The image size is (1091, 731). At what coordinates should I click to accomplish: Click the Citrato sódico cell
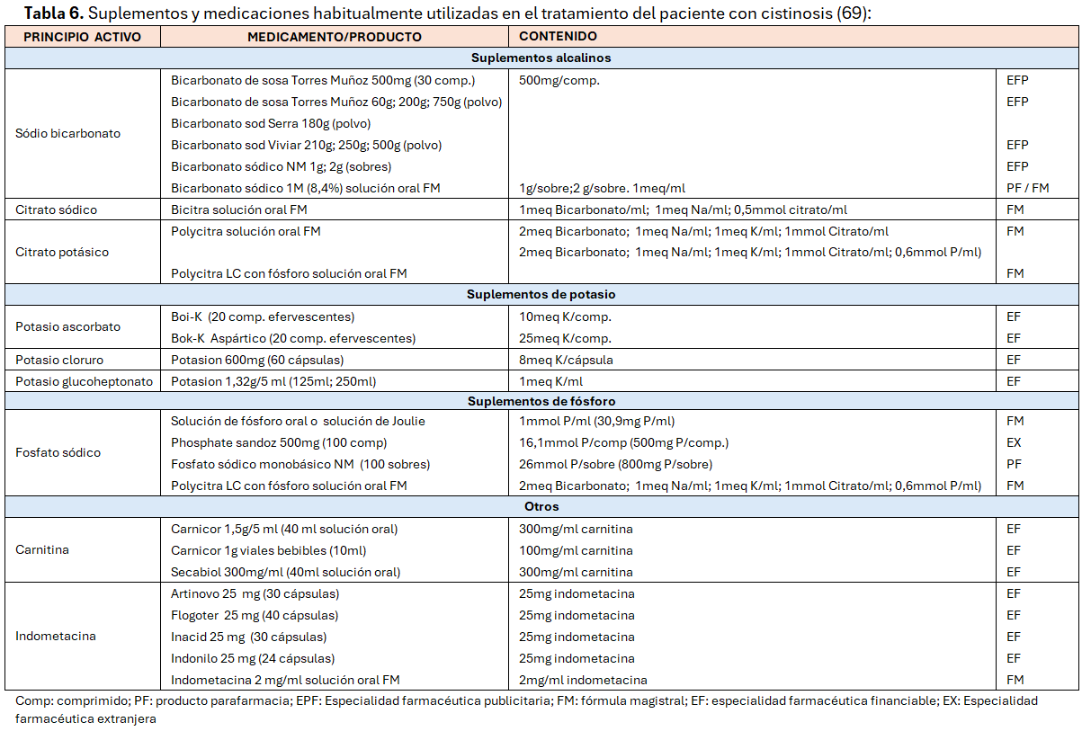tap(56, 209)
